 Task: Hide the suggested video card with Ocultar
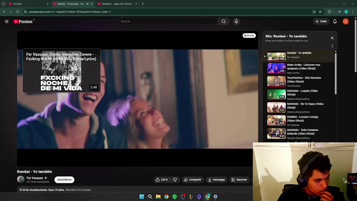(x=249, y=35)
